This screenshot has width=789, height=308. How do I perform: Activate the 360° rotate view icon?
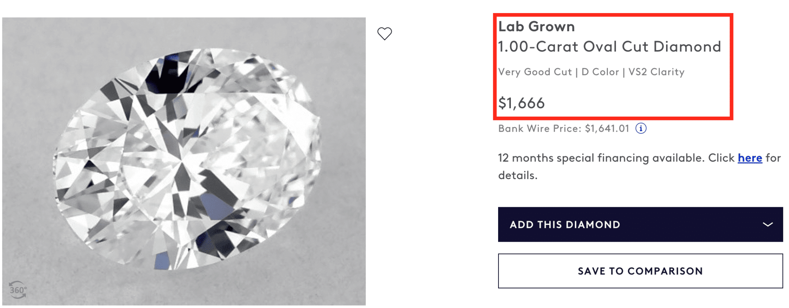pos(18,290)
